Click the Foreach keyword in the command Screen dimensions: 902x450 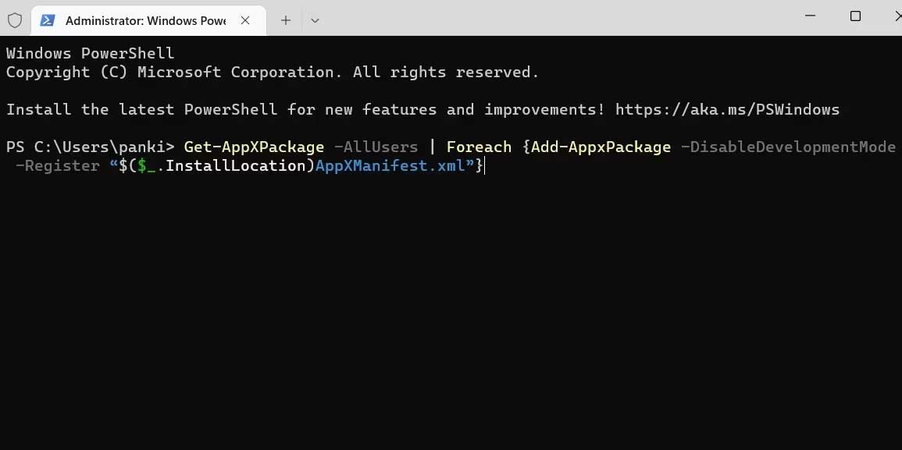point(479,147)
